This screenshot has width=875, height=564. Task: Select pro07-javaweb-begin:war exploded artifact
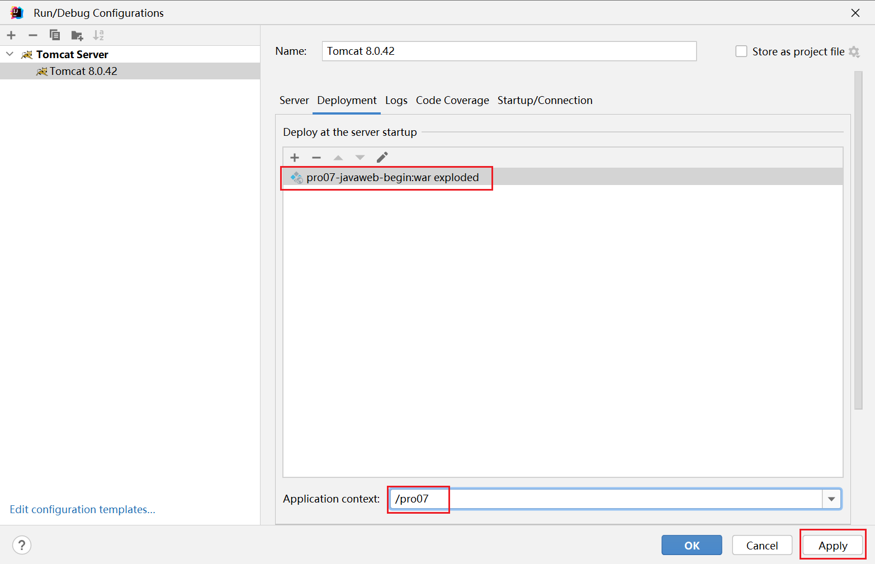pyautogui.click(x=563, y=177)
